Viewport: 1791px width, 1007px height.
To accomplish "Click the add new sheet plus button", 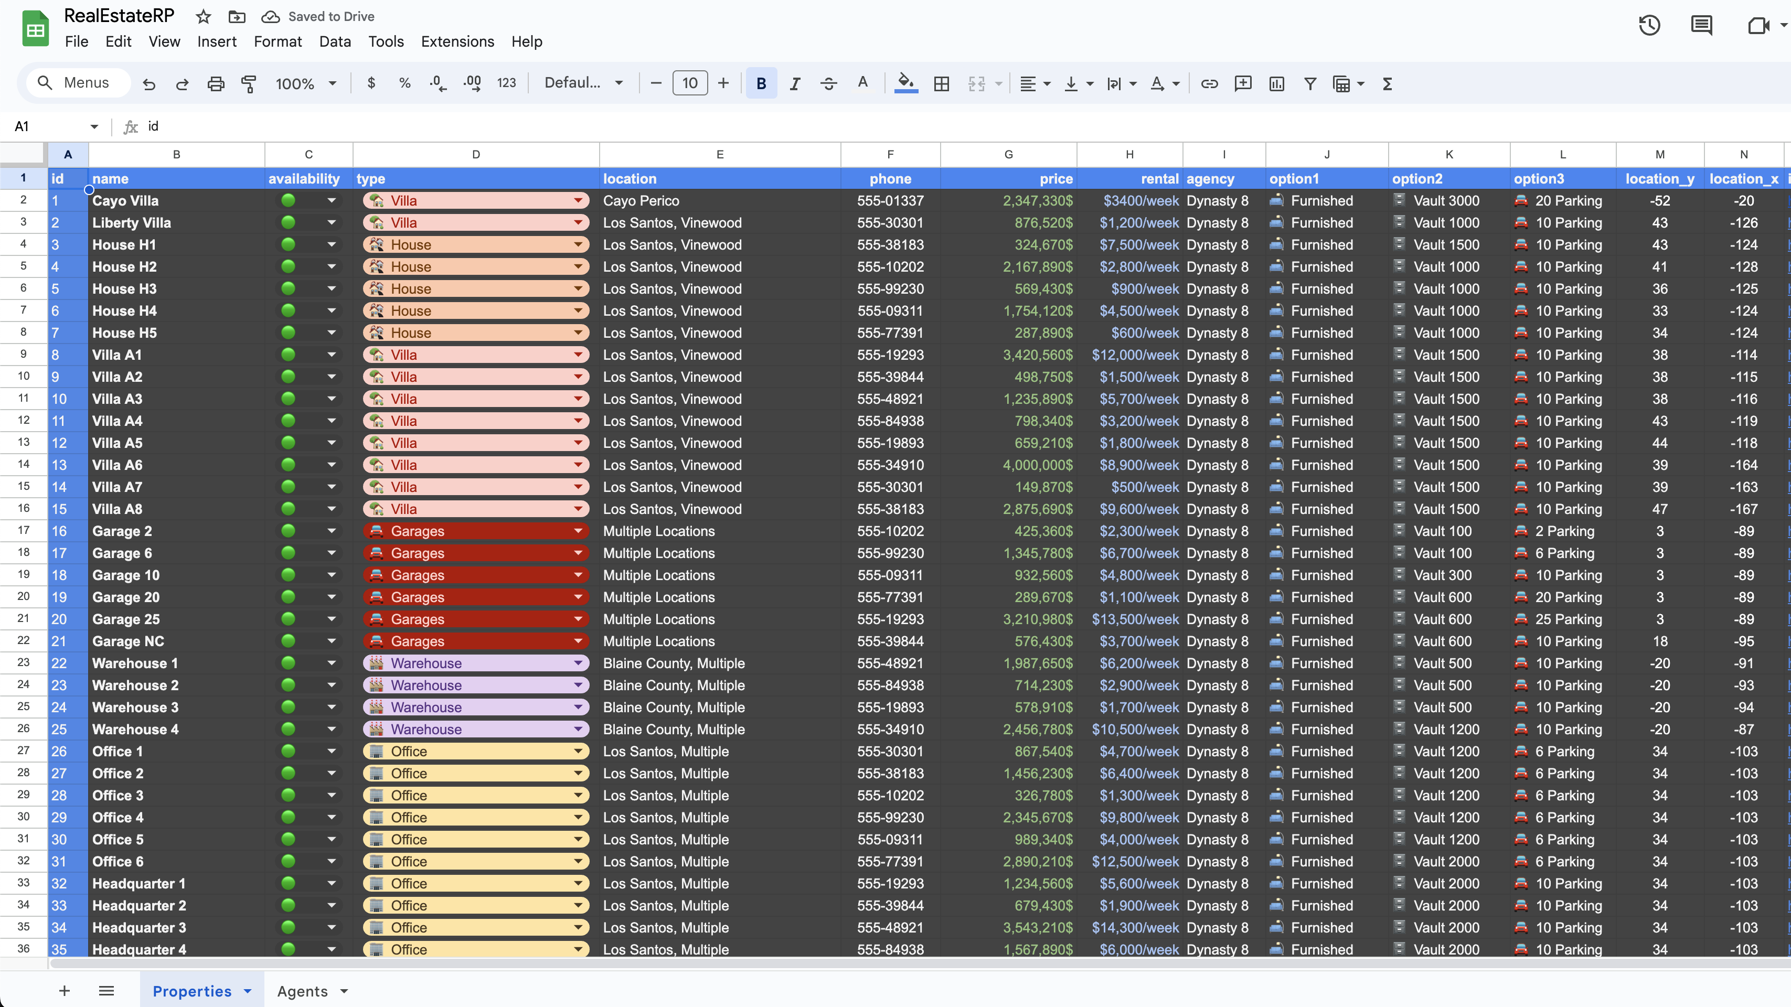I will click(x=64, y=991).
